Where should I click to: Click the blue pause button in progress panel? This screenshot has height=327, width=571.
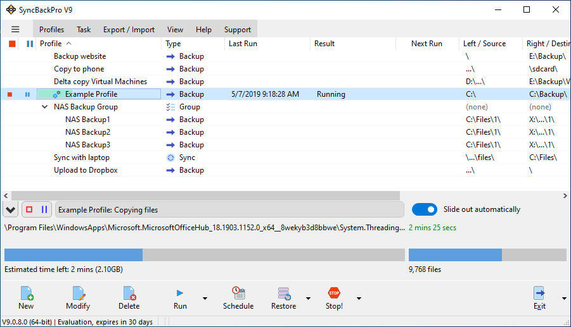(x=44, y=209)
